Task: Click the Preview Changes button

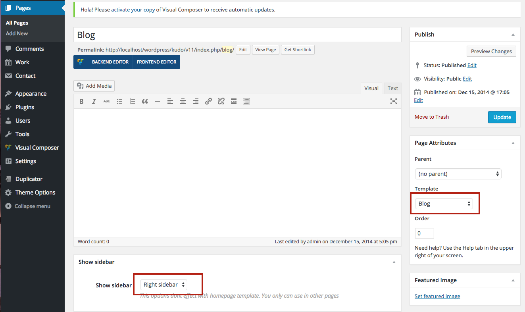Action: pos(491,51)
